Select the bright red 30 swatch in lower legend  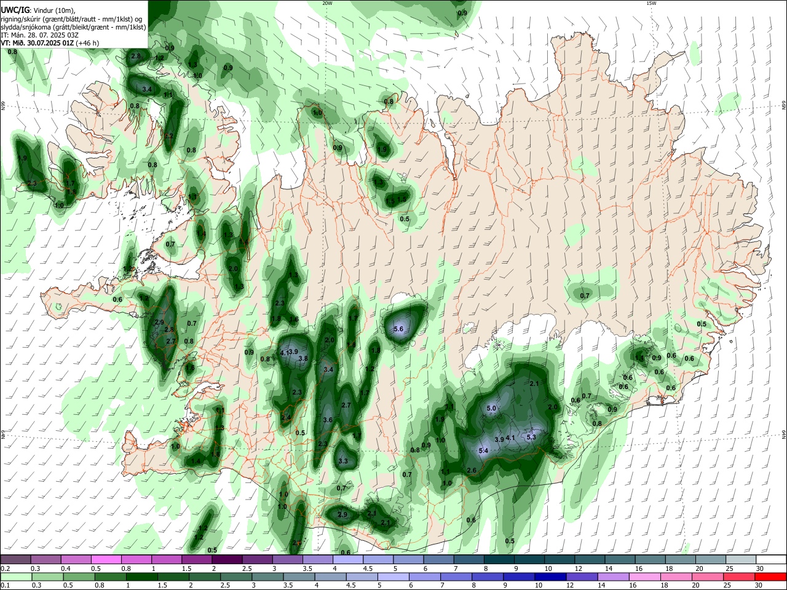click(x=771, y=577)
